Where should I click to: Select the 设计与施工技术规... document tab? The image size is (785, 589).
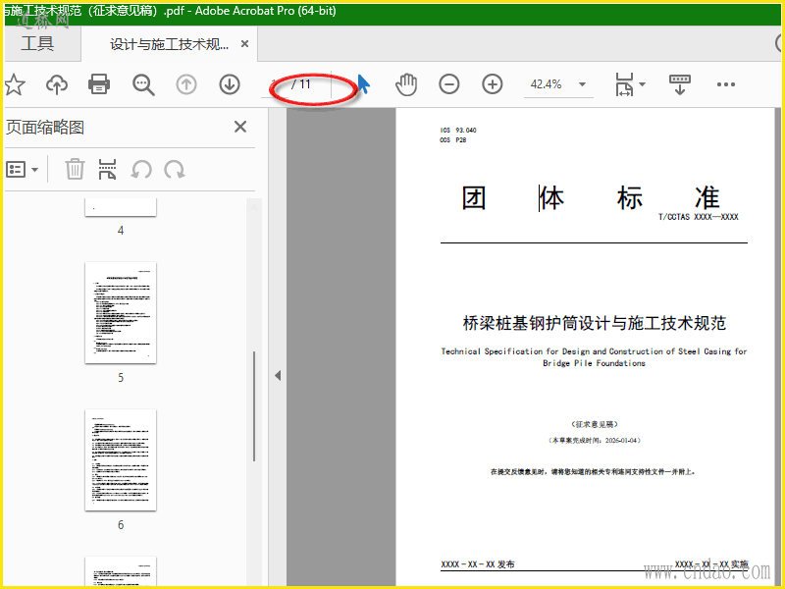point(169,44)
